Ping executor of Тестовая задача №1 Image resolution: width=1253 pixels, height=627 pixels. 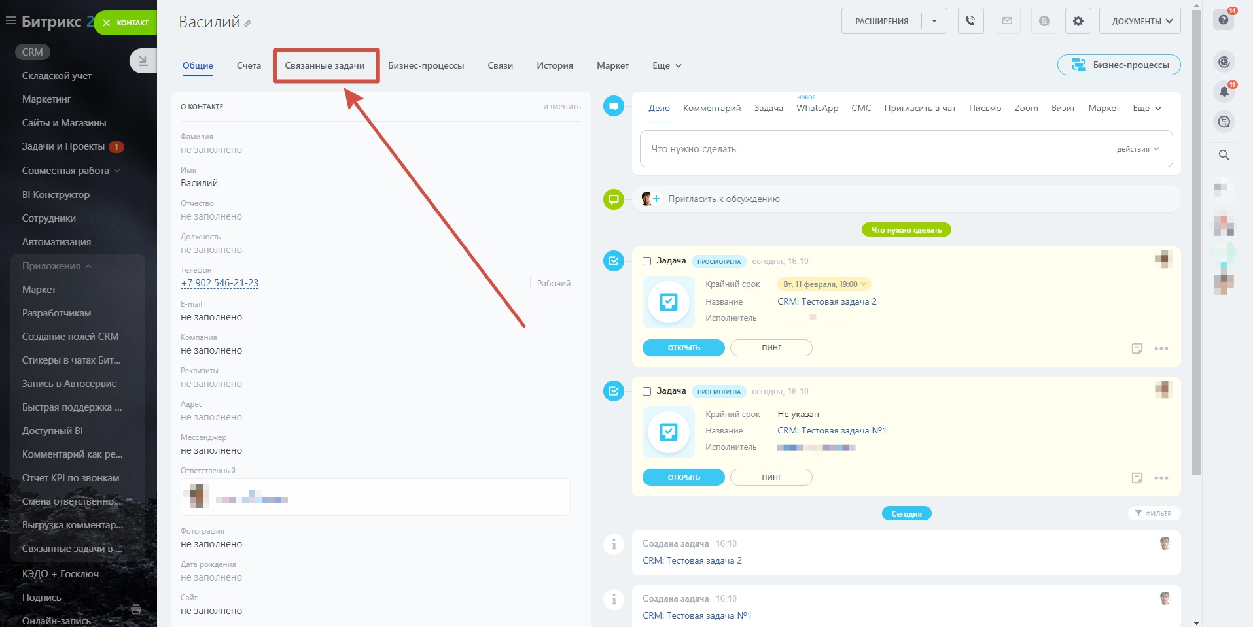tap(771, 477)
